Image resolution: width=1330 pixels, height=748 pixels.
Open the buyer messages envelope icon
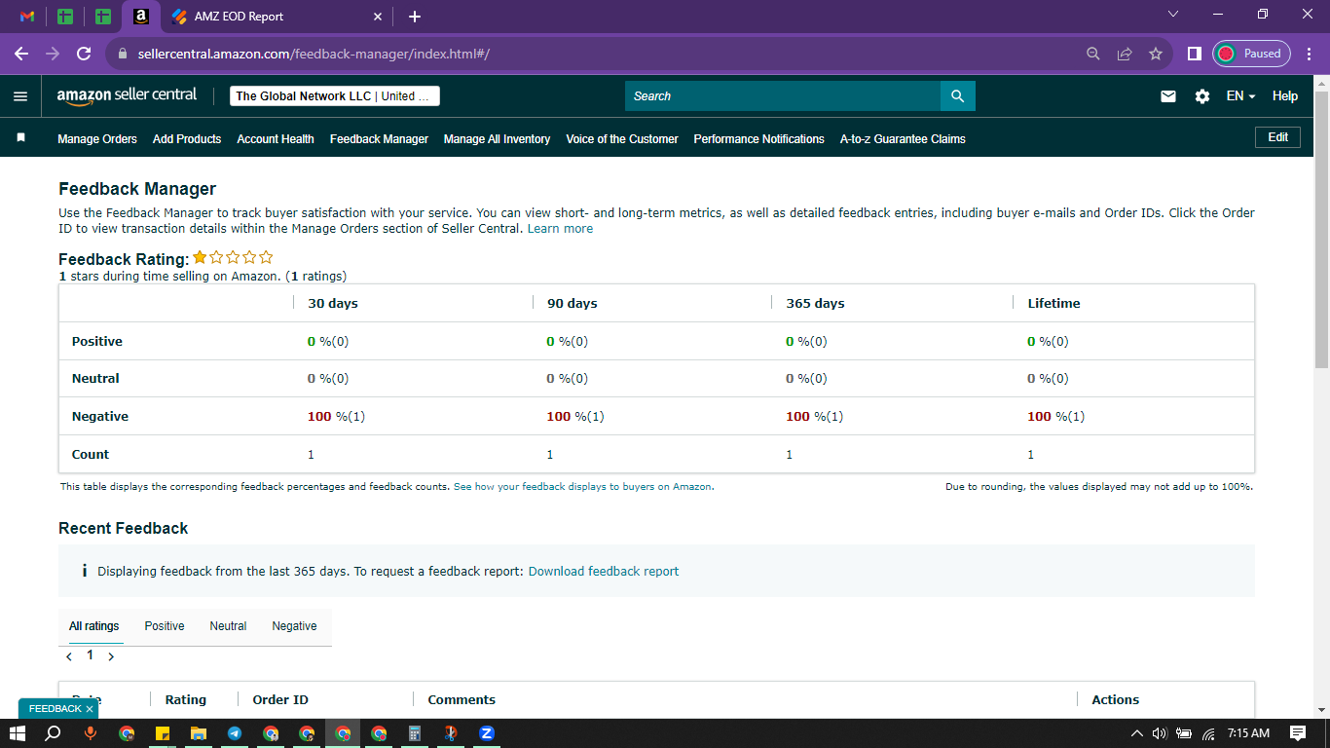coord(1168,96)
